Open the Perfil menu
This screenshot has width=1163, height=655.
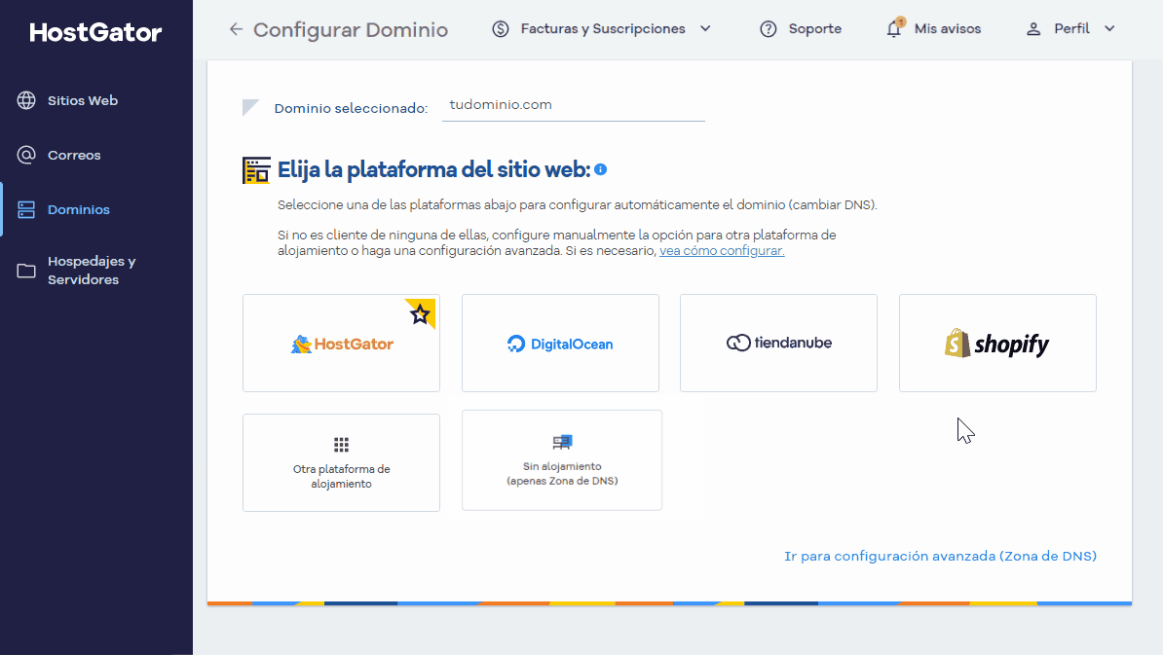pyautogui.click(x=1070, y=29)
